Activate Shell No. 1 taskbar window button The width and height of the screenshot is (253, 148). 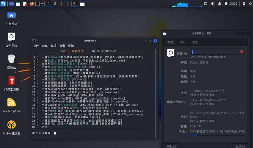(76, 4)
